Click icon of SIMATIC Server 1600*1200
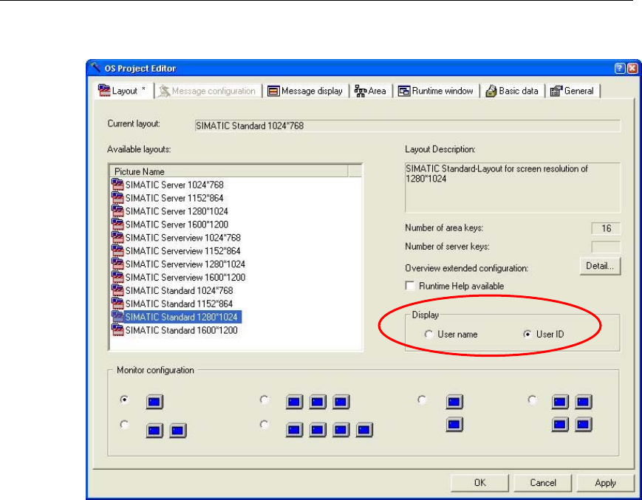Image resolution: width=642 pixels, height=500 pixels. click(117, 225)
